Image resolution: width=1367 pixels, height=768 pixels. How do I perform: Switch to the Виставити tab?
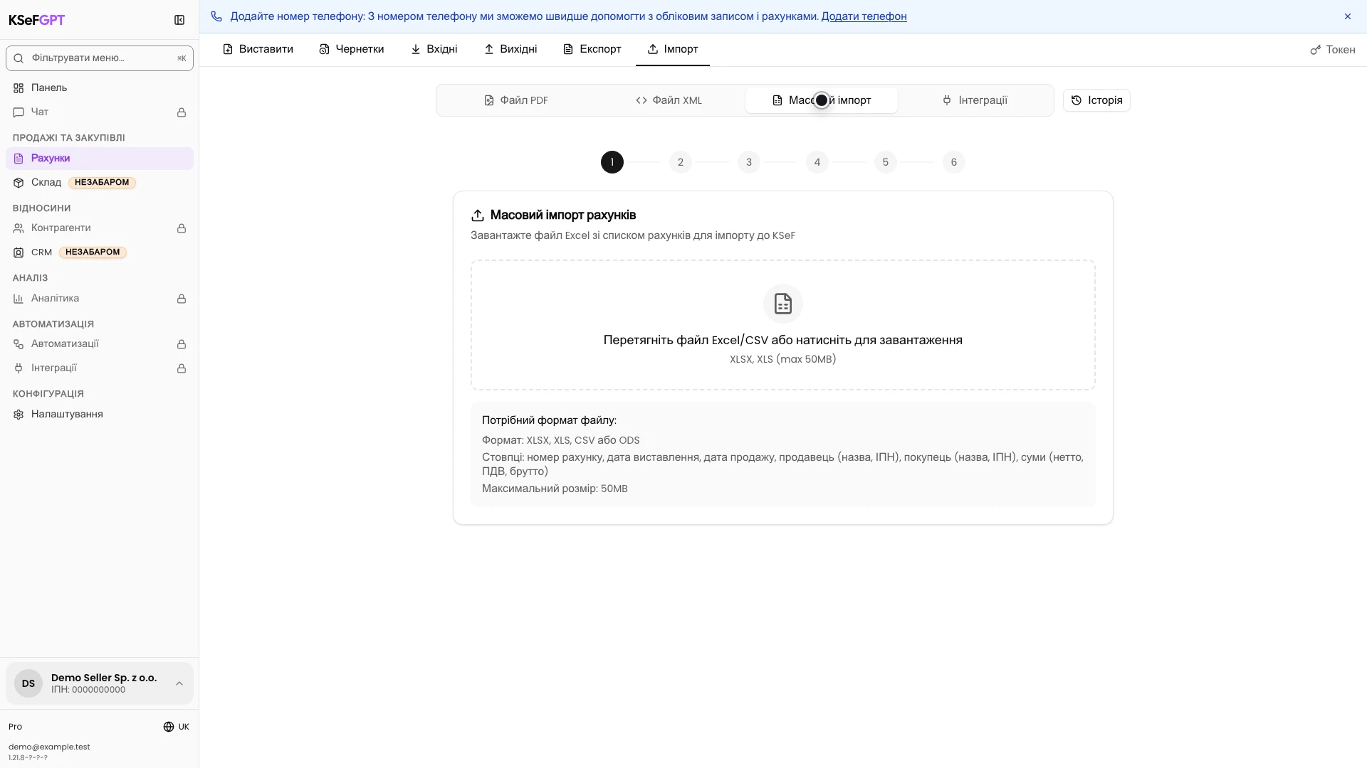(x=258, y=49)
